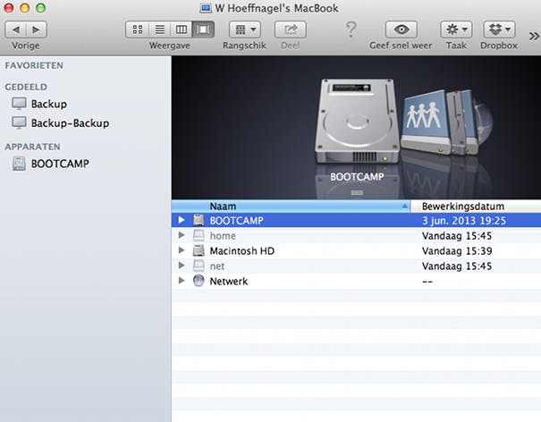Select BOOTCAMP under Apparaten in sidebar
The image size is (541, 422).
(x=60, y=164)
